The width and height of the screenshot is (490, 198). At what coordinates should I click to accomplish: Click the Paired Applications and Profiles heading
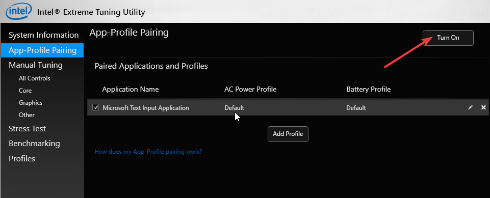(151, 66)
